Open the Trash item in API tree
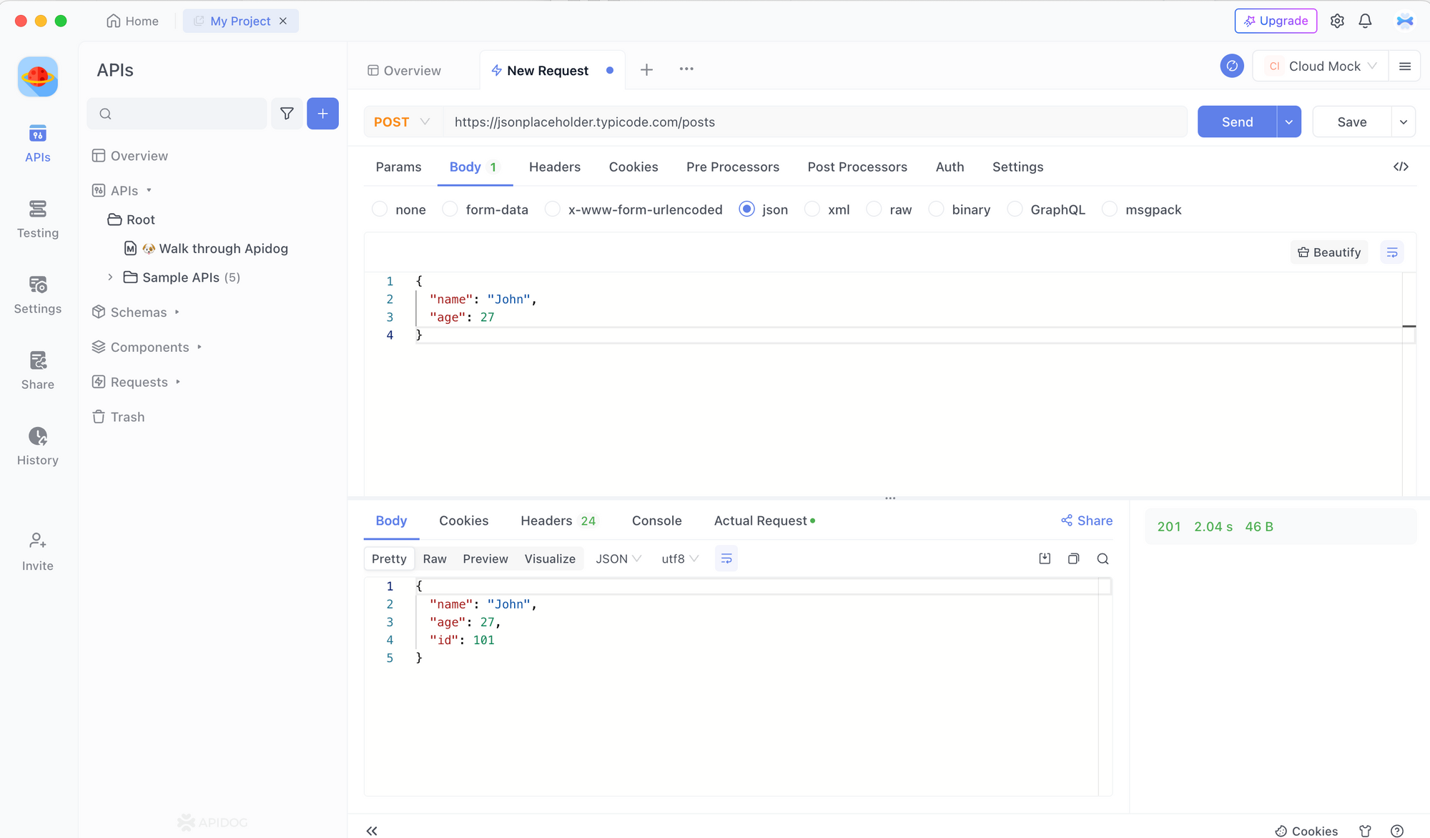Screen dimensions: 1430x838 (119, 417)
